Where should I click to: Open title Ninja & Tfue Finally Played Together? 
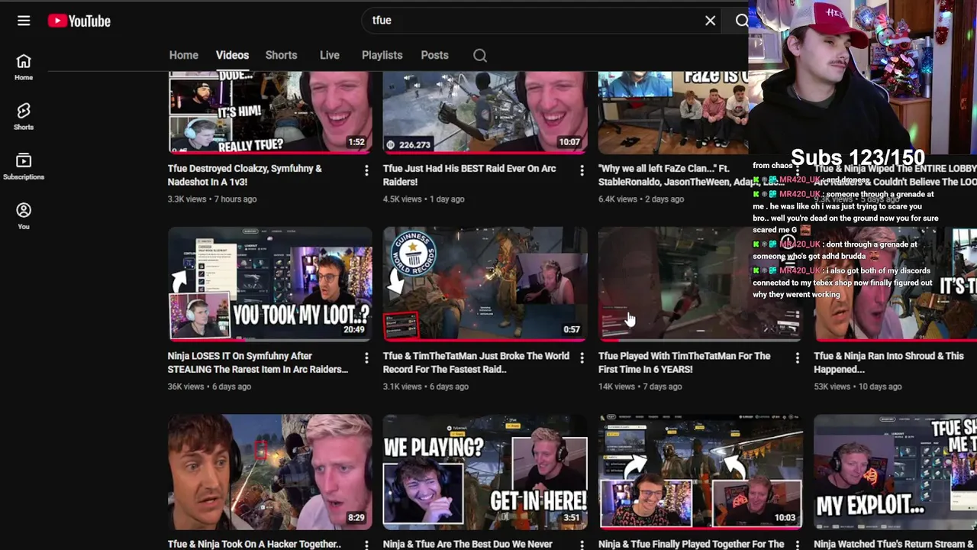click(692, 544)
